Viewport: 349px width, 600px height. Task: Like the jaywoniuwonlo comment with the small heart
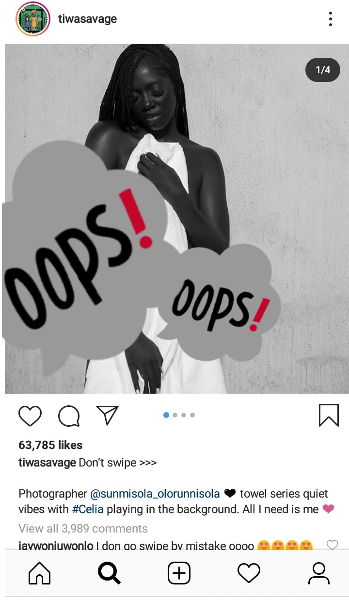point(332,545)
